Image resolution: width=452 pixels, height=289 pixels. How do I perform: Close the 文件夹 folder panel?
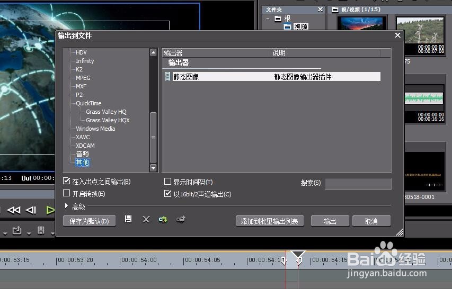tap(320, 10)
